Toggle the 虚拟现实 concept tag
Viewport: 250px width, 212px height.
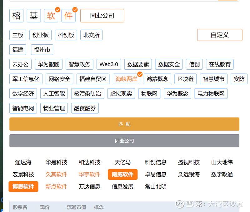click(x=121, y=94)
